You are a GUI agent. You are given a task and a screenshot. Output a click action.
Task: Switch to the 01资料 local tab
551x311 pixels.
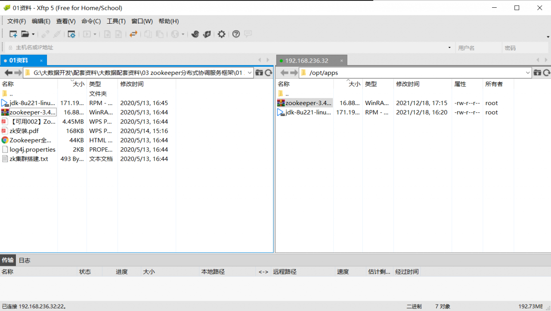tap(24, 60)
